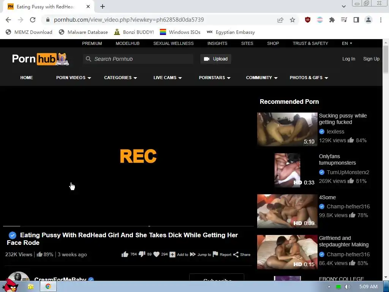
Task: Open the volume control in the tray
Action: [347, 287]
